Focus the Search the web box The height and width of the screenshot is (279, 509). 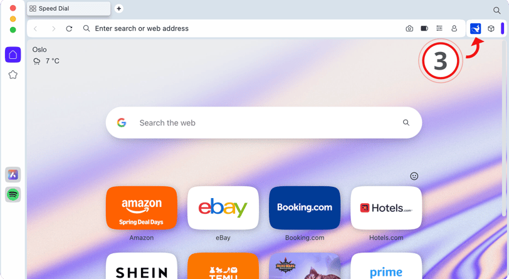pos(264,123)
